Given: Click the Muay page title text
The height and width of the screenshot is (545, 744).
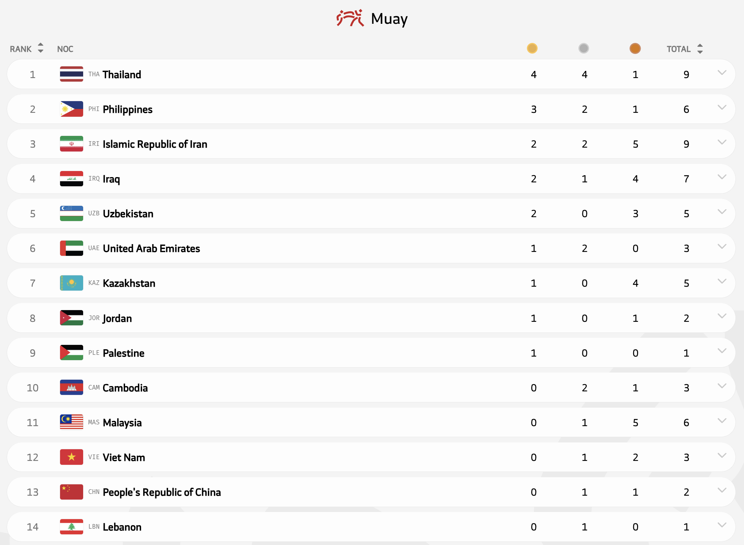Looking at the screenshot, I should [389, 19].
